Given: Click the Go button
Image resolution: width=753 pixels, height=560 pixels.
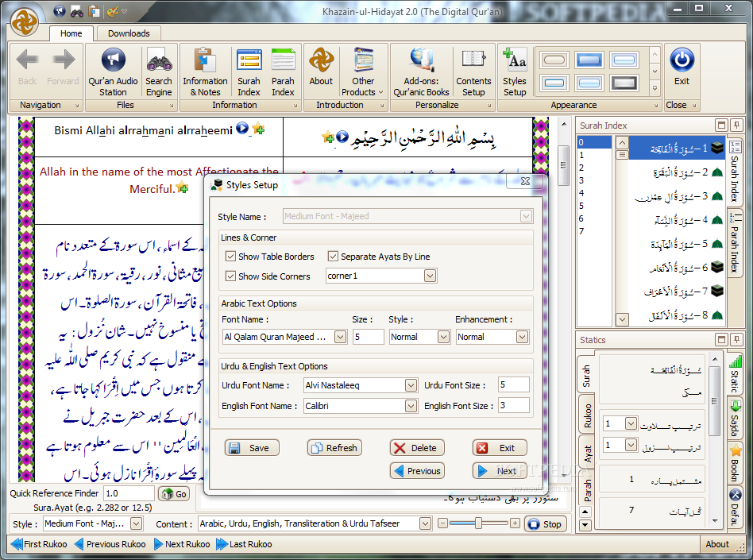Looking at the screenshot, I should (x=174, y=494).
